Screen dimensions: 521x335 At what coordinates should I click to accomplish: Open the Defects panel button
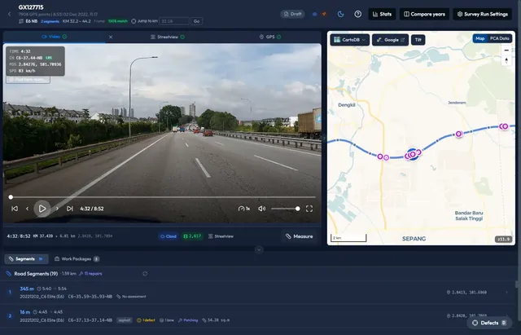pyautogui.click(x=489, y=323)
